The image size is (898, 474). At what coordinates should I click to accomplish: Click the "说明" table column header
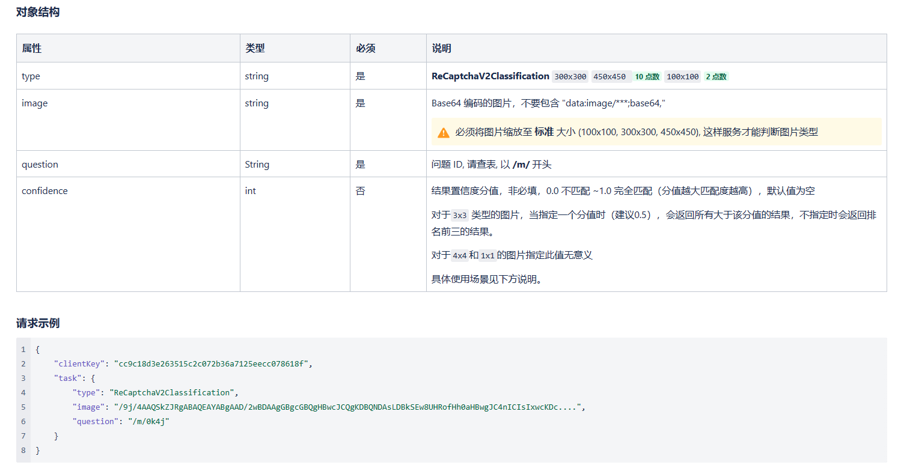pos(441,49)
